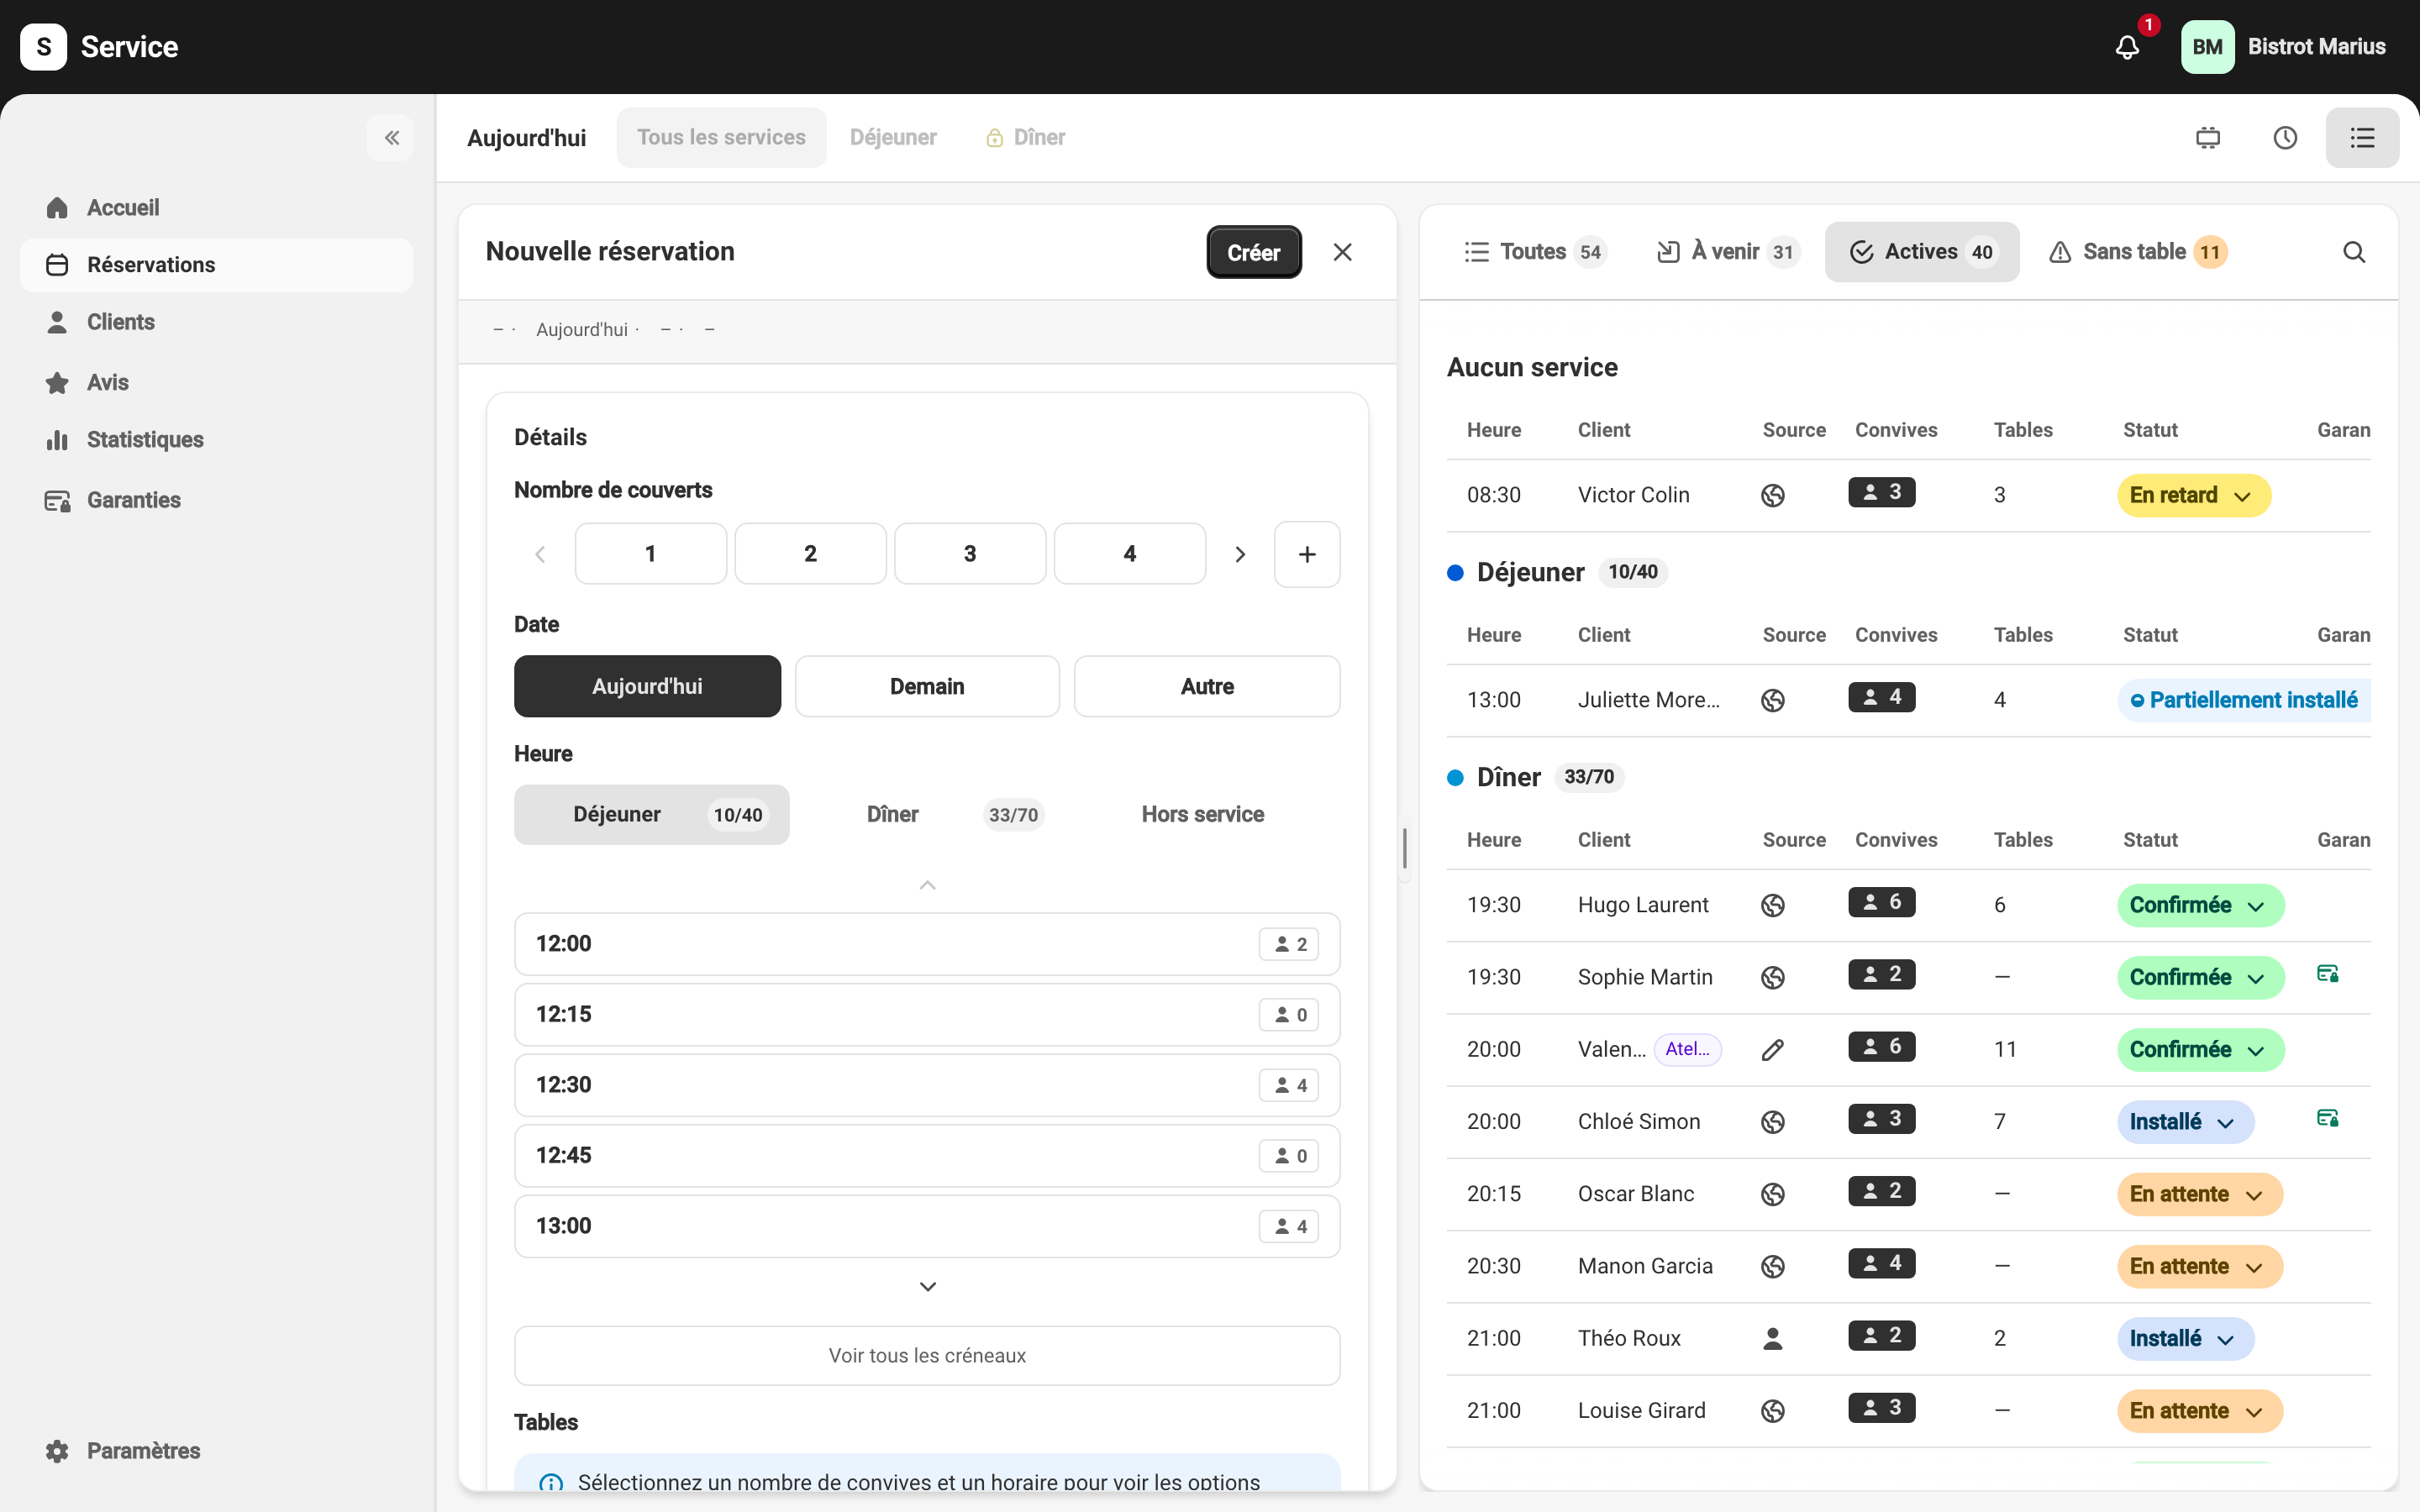Select Hors service for the time

1203,815
